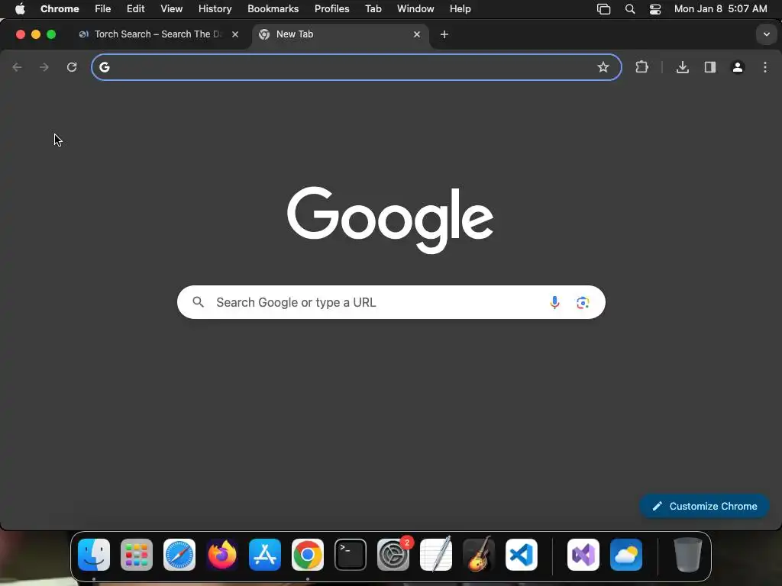Start voice search with the microphone

tap(554, 302)
